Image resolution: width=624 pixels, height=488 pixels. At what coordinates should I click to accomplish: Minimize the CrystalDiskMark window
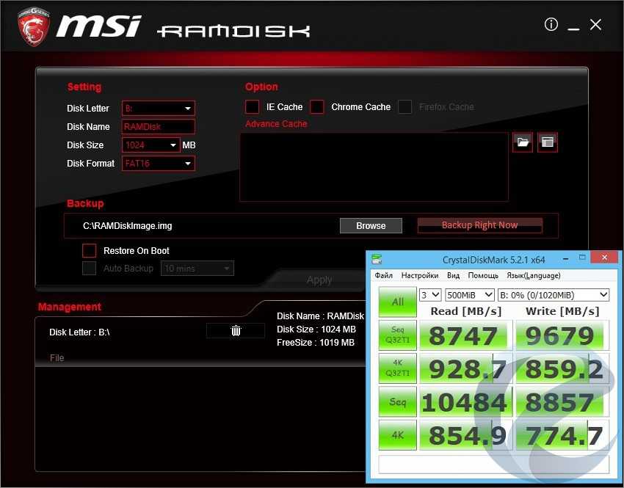565,259
